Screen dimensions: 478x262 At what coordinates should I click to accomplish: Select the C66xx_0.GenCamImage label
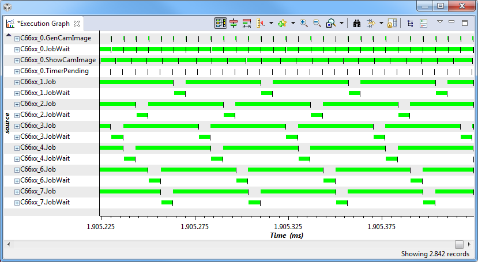click(56, 38)
